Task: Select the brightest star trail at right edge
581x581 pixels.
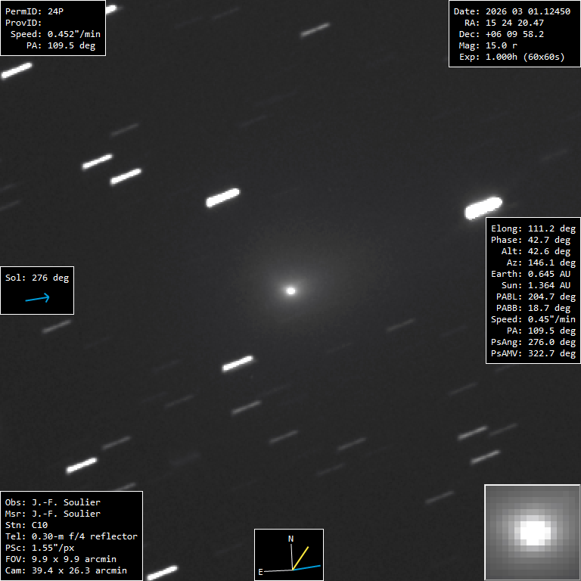Action: click(x=483, y=208)
